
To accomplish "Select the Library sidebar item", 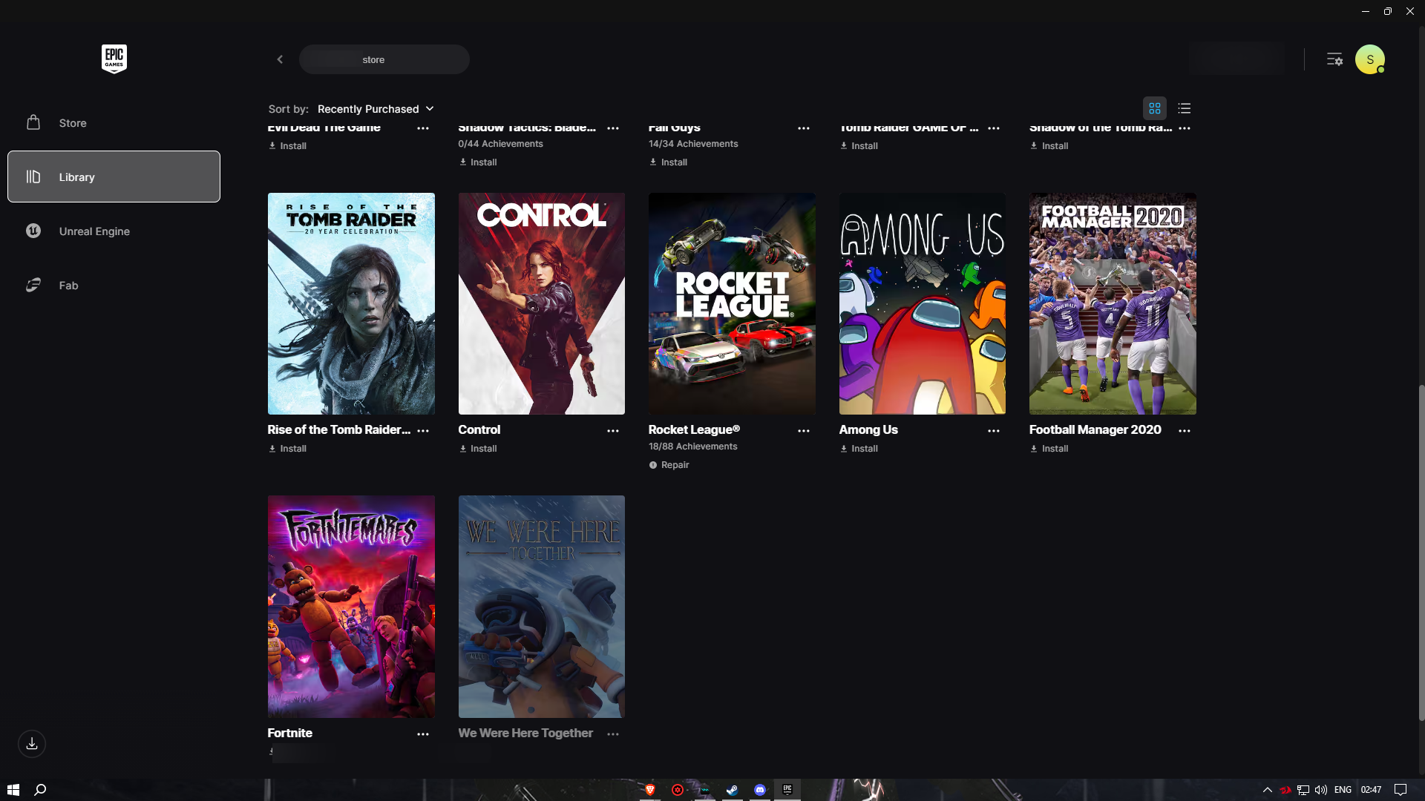I will (x=114, y=177).
